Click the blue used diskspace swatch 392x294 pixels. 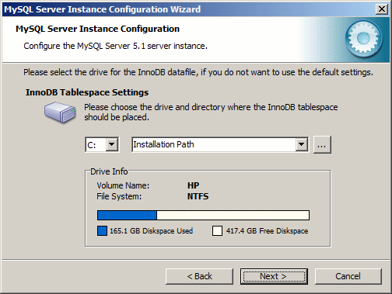(x=102, y=230)
